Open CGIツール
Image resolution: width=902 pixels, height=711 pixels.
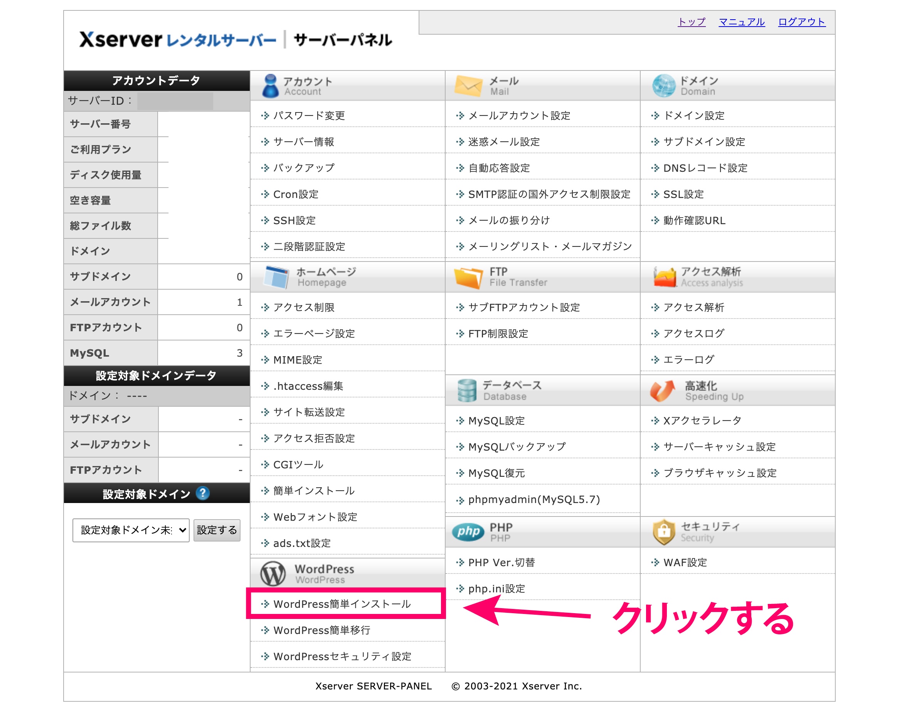pos(298,464)
